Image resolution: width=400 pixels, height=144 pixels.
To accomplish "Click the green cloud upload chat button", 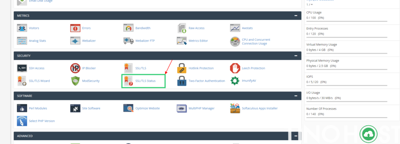I will click(x=368, y=134).
